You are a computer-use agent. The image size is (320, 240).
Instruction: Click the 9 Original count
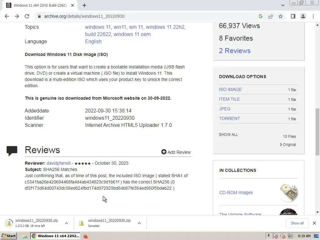(x=288, y=144)
